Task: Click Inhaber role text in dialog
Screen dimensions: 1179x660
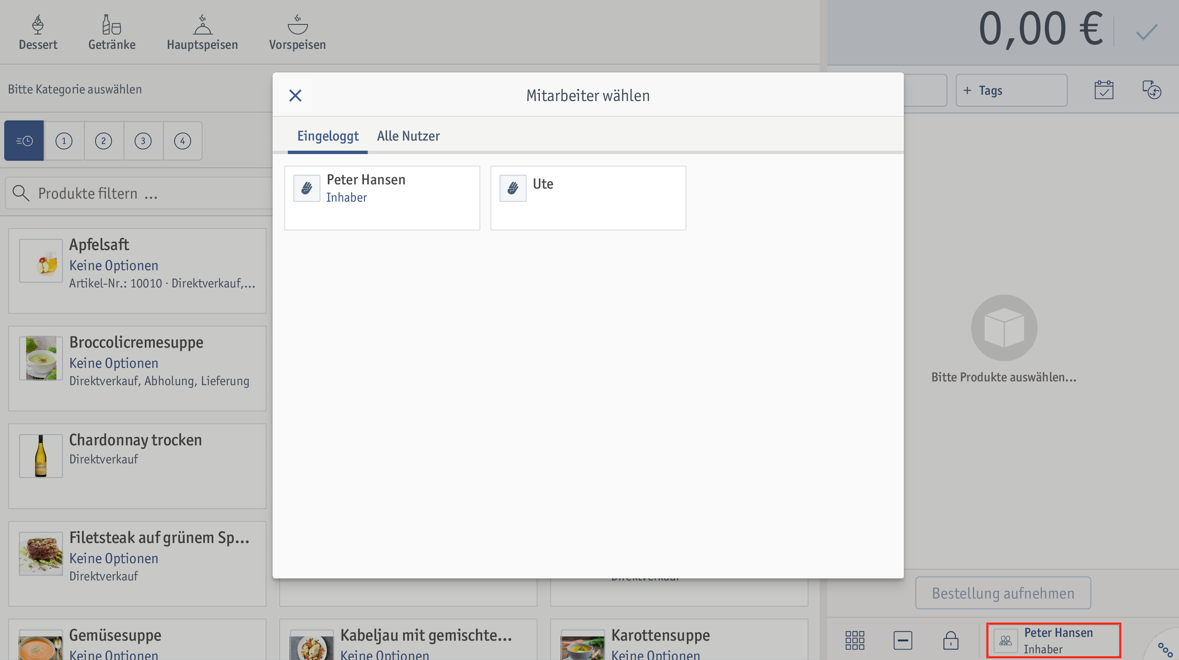Action: point(346,197)
